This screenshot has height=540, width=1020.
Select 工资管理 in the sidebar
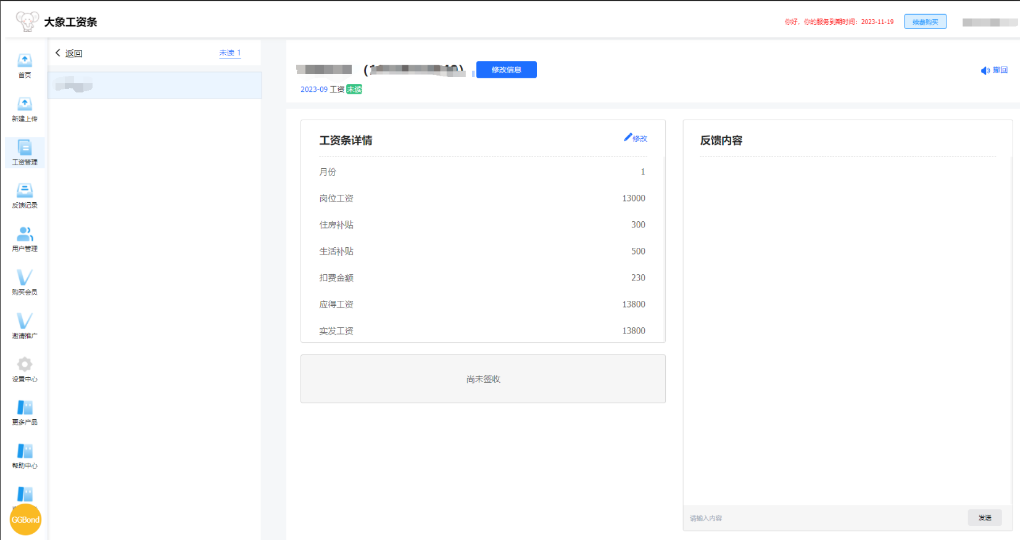[25, 153]
